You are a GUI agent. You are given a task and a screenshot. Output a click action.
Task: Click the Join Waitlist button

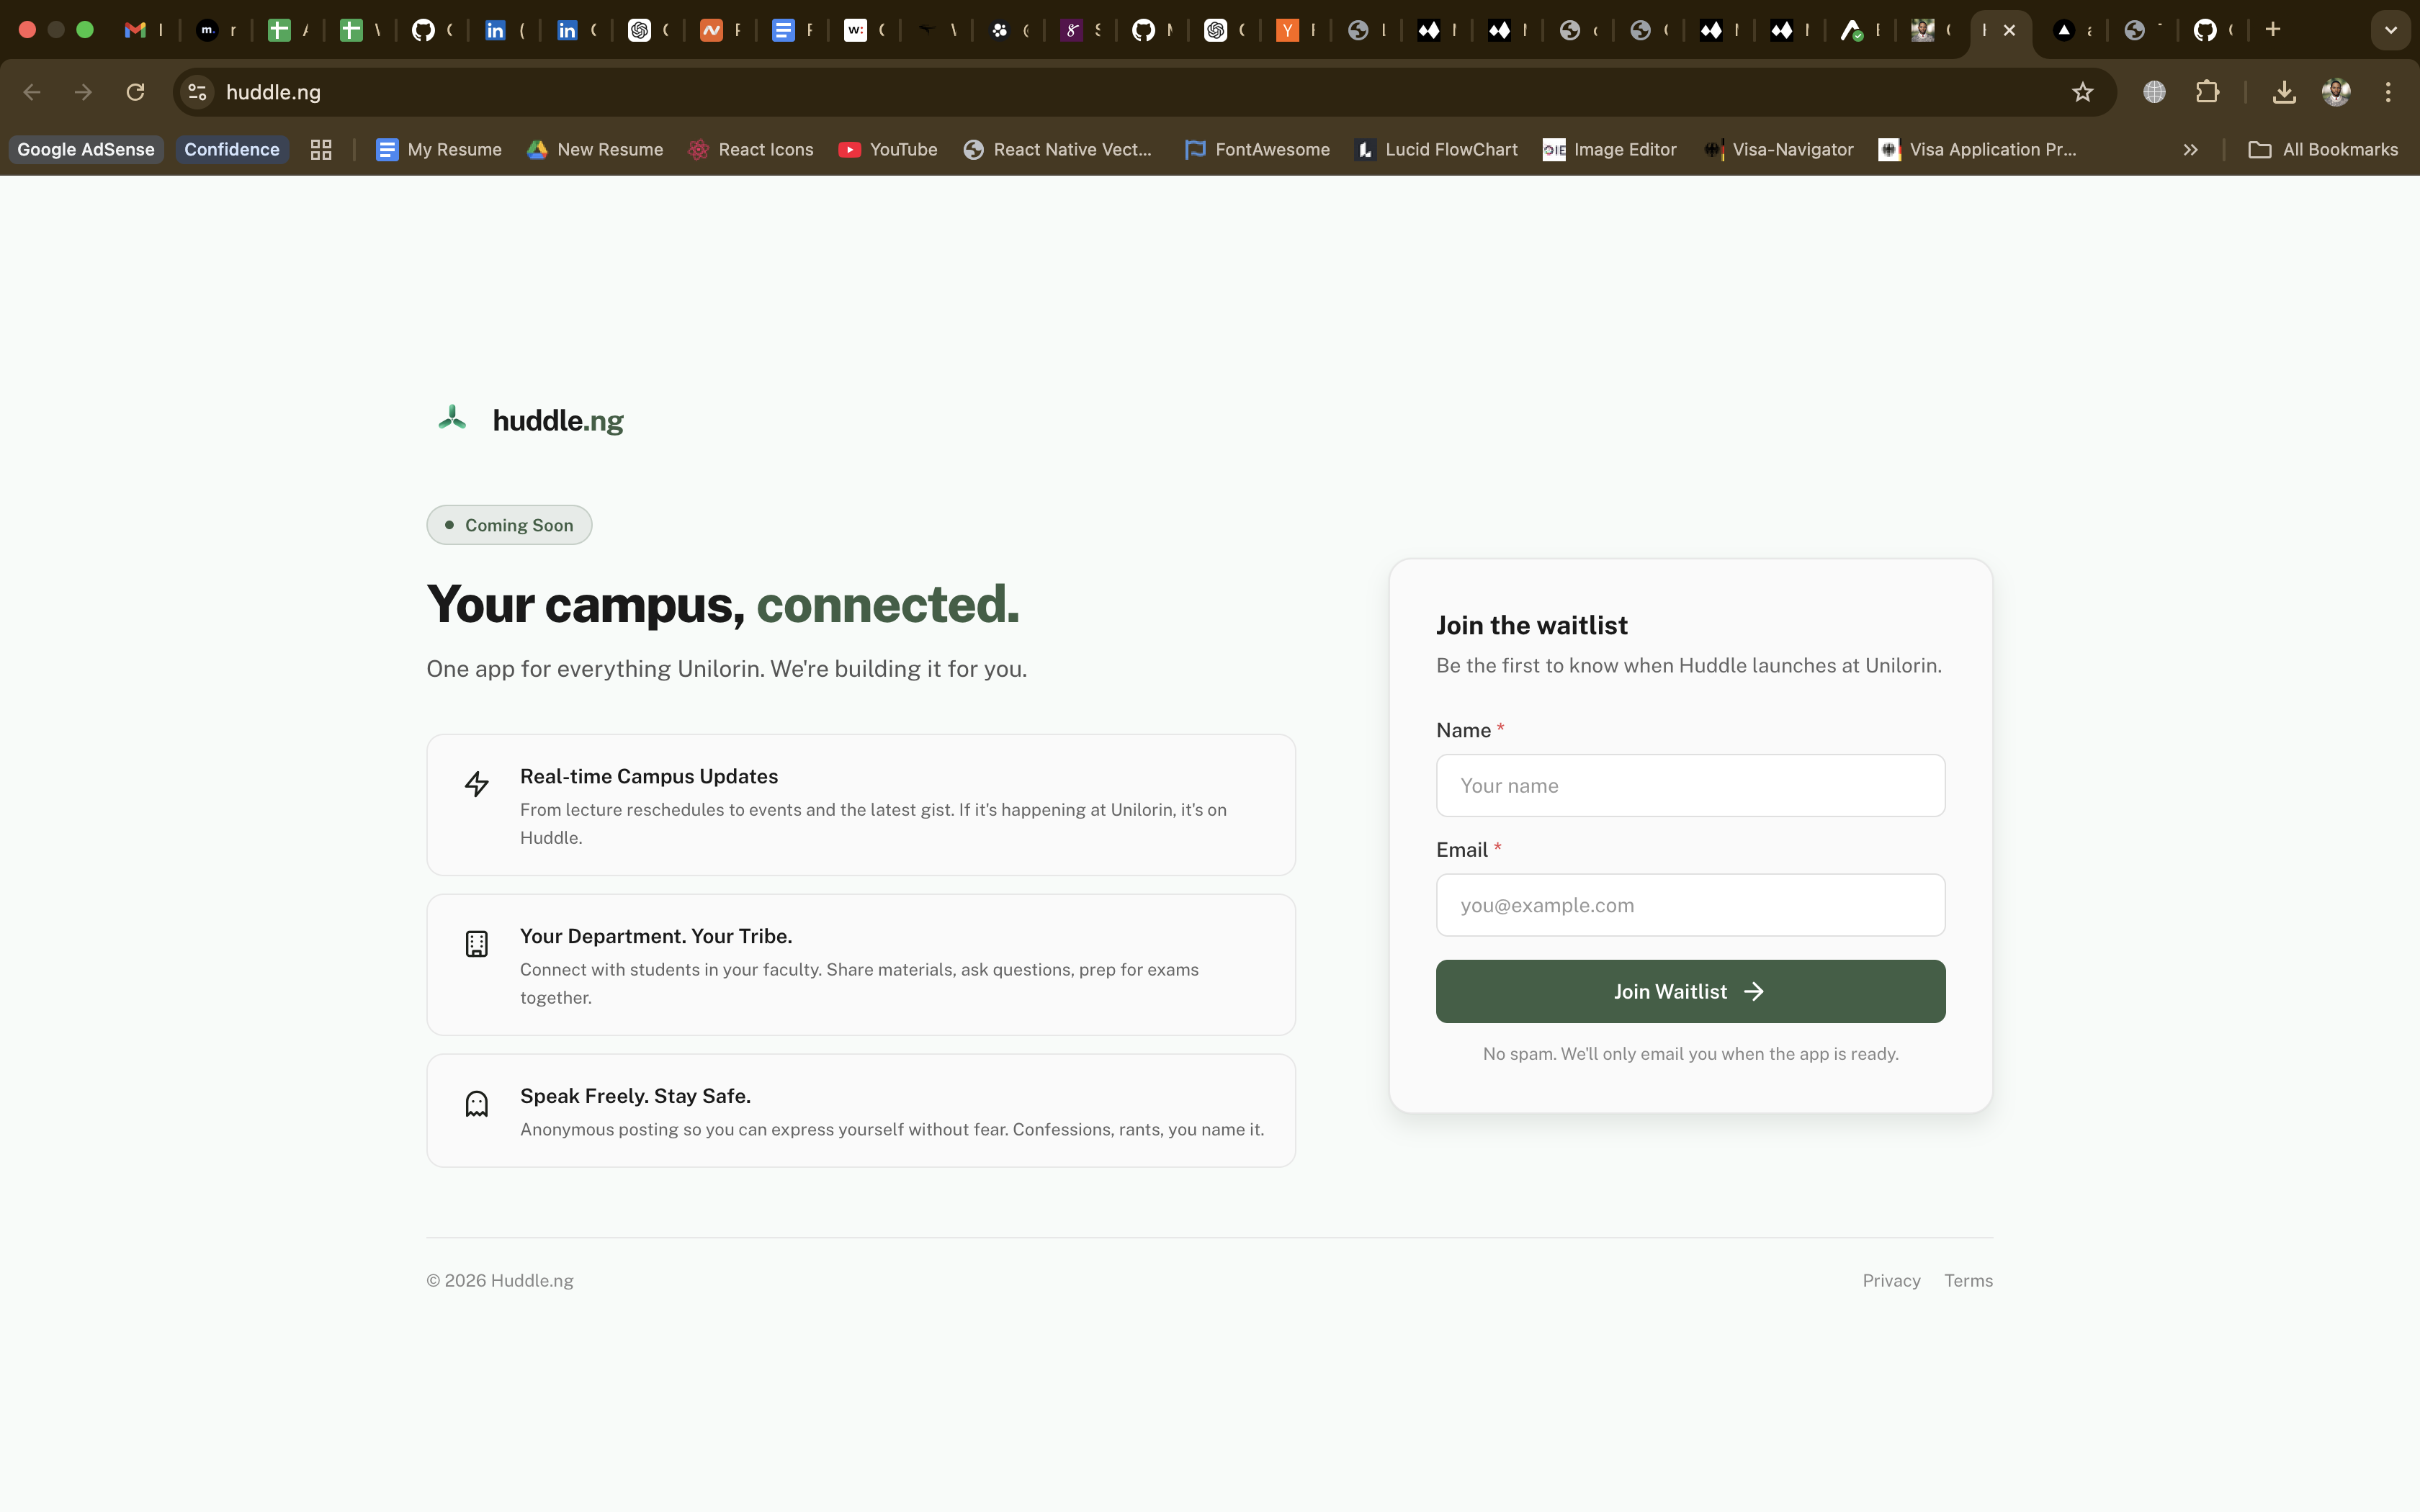pyautogui.click(x=1690, y=992)
